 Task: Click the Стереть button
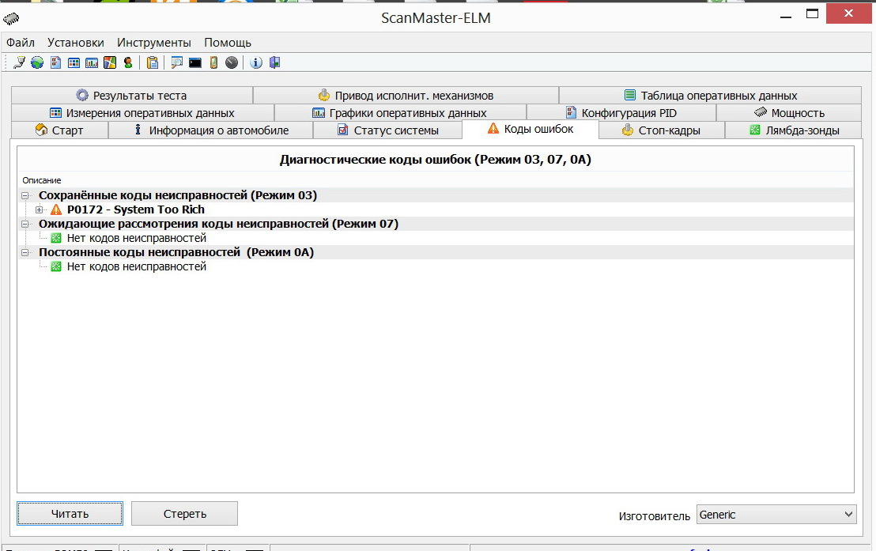tap(184, 514)
